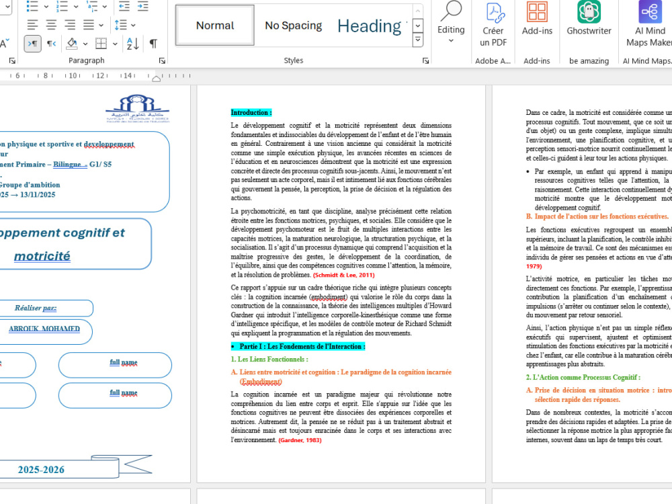Open line and paragraph spacing
The width and height of the screenshot is (672, 504).
[121, 25]
